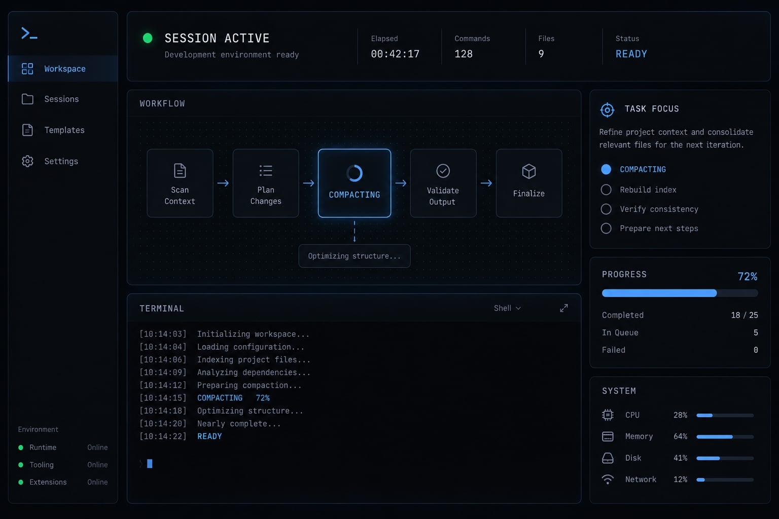The height and width of the screenshot is (519, 779).
Task: Click the elapsed time 00:42:17
Action: pyautogui.click(x=395, y=54)
